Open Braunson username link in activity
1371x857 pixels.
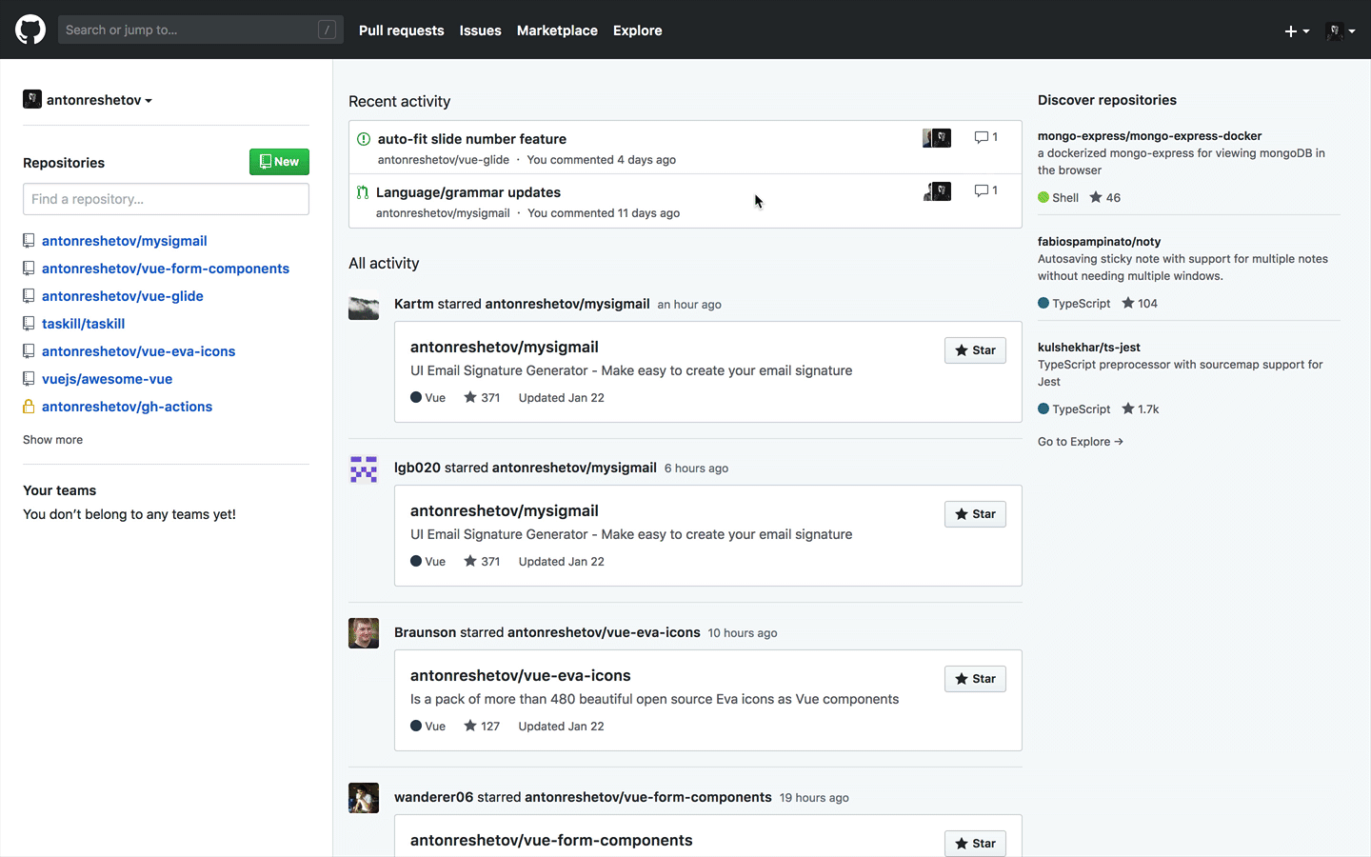[x=425, y=632]
